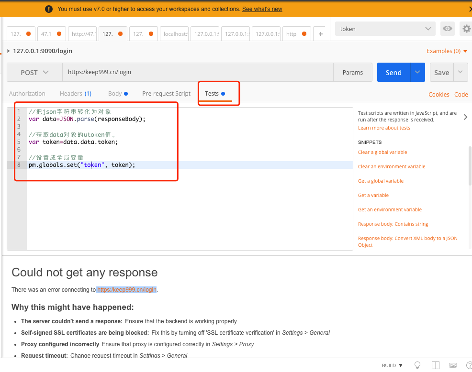Dismiss the v7.0 upgrade warning banner
The width and height of the screenshot is (472, 372).
click(469, 9)
